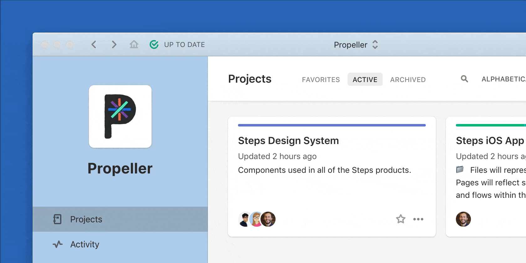
Task: Click the forward navigation arrow
Action: pyautogui.click(x=114, y=45)
